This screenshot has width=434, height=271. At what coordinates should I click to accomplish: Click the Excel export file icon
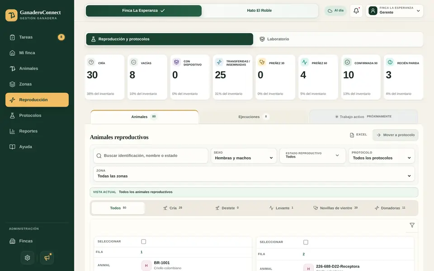(x=352, y=135)
